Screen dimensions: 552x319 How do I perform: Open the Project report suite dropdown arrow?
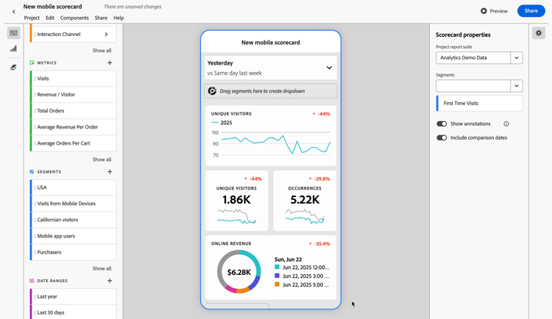point(517,57)
